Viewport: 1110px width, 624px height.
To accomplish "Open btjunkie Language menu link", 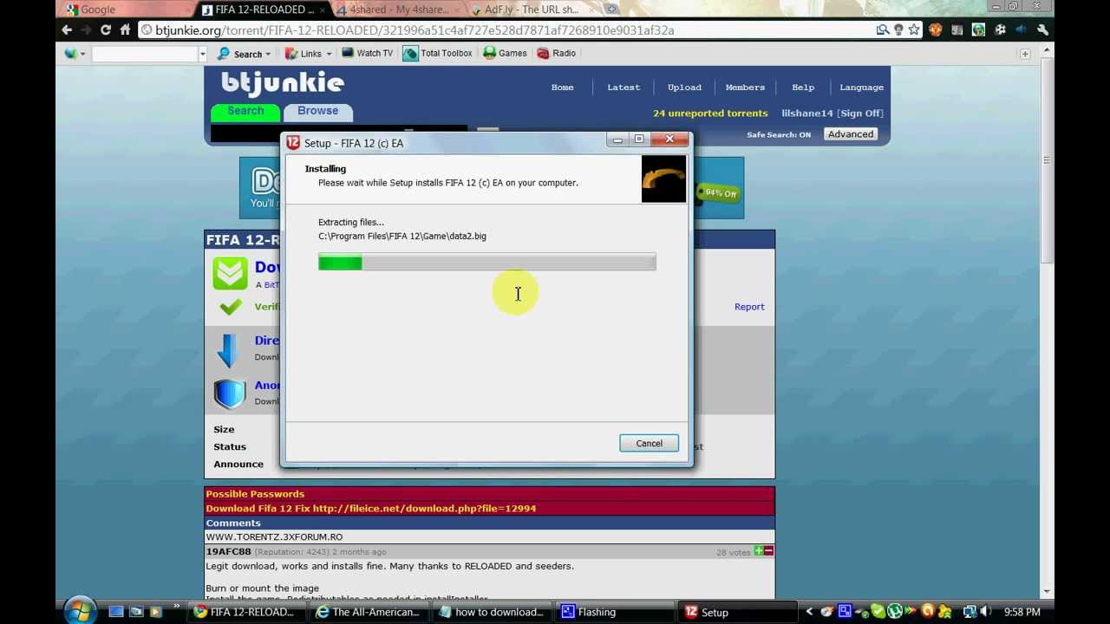I will [x=861, y=88].
